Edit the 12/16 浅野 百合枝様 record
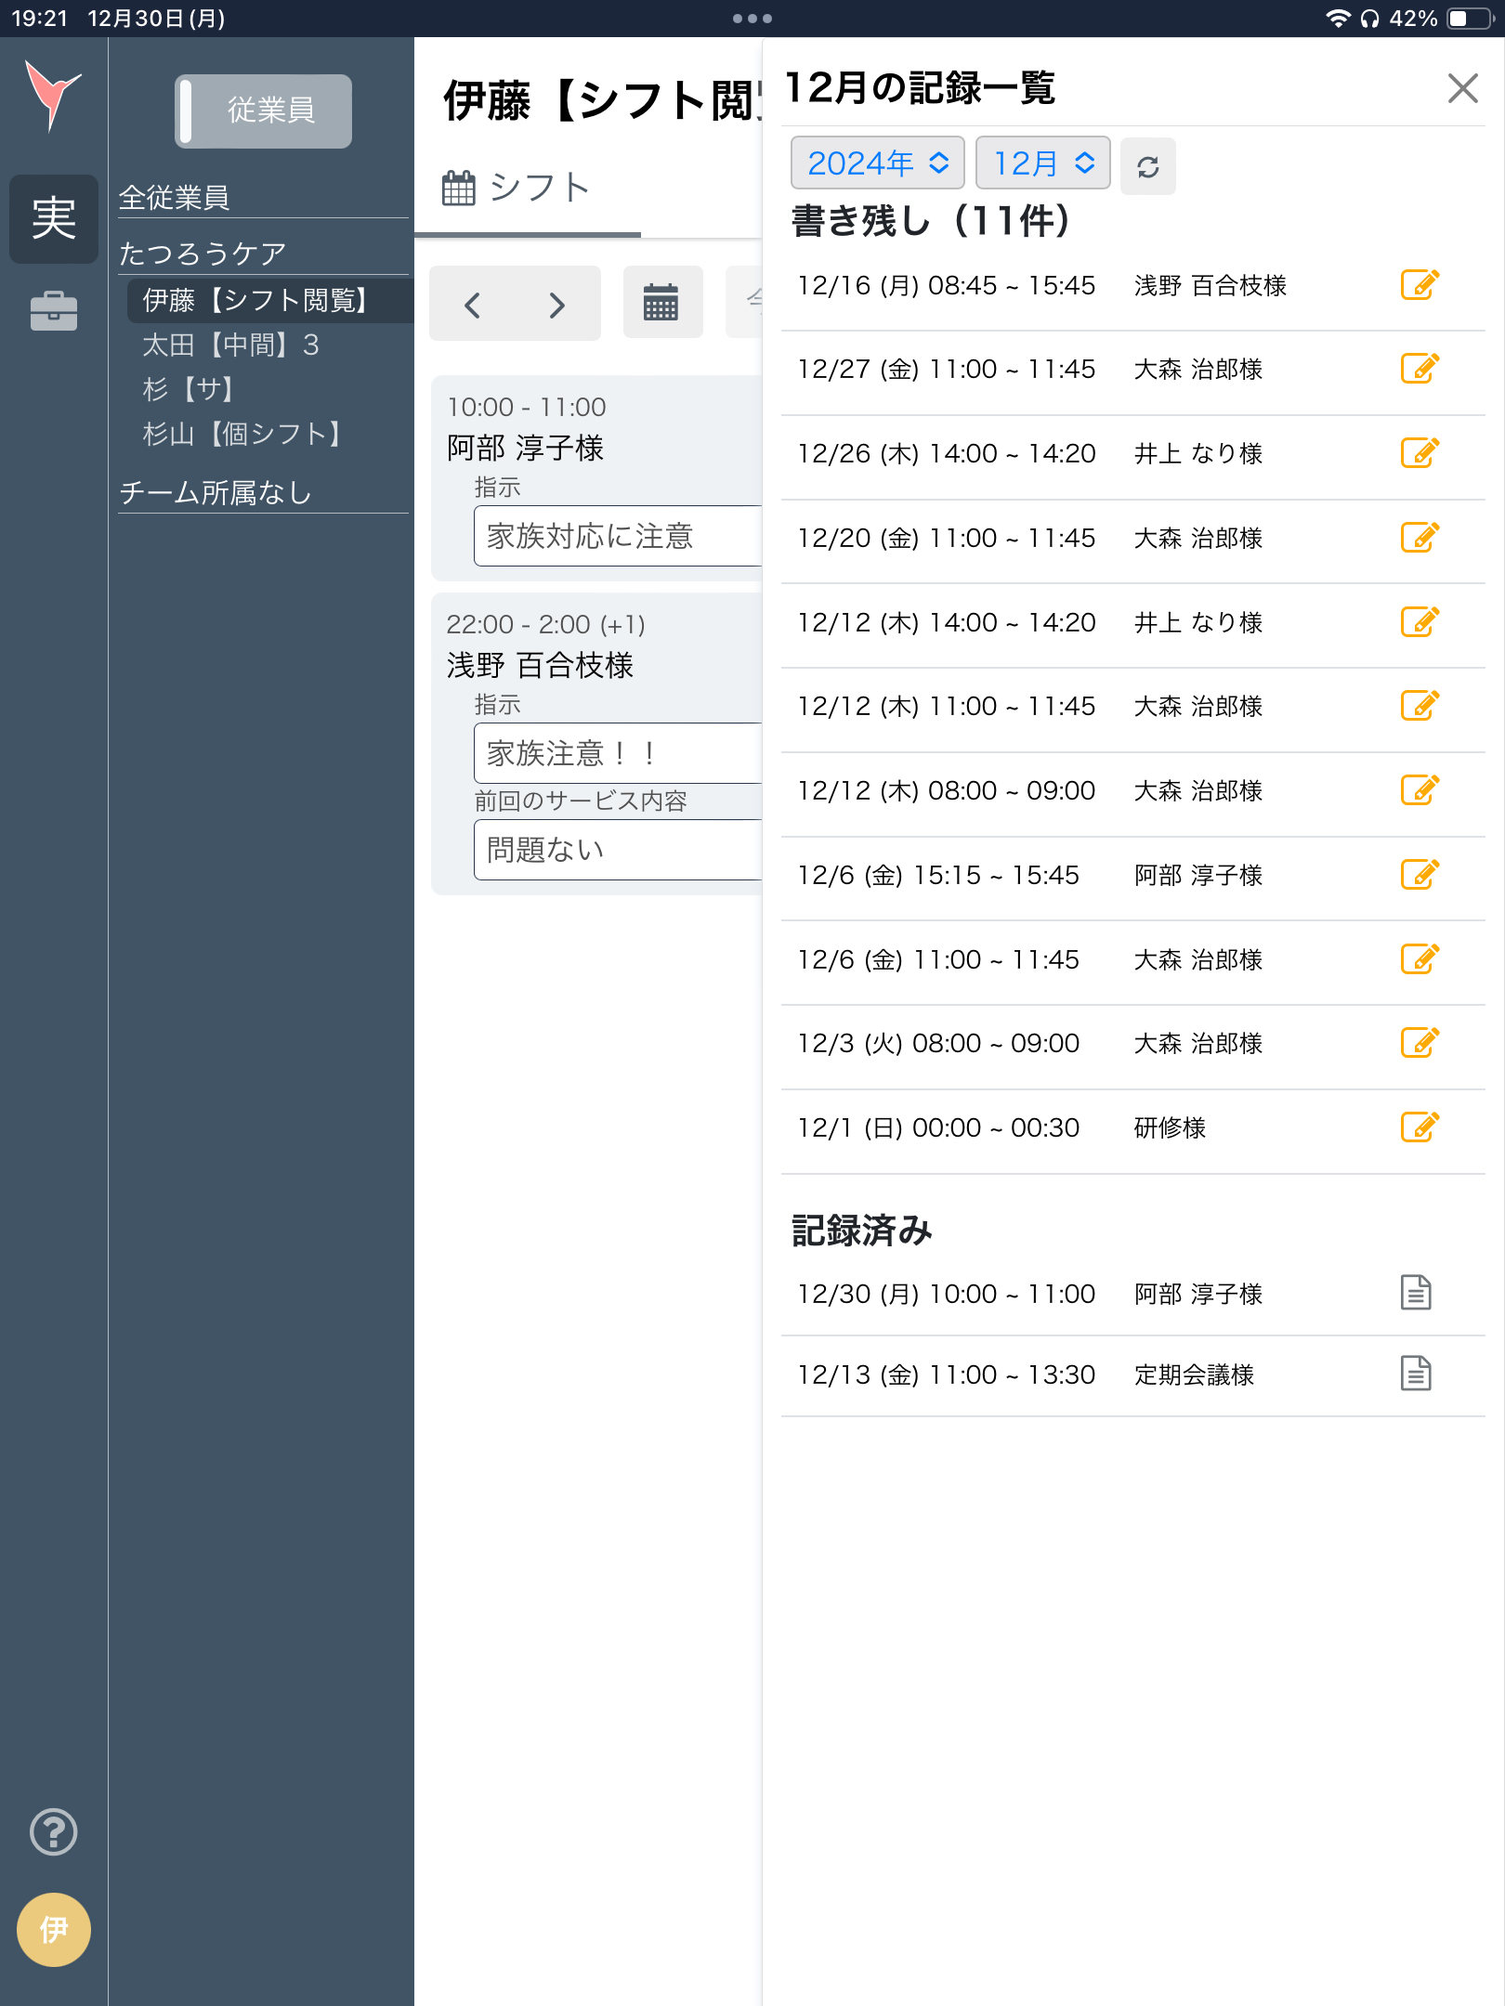The width and height of the screenshot is (1505, 2006). 1419,286
